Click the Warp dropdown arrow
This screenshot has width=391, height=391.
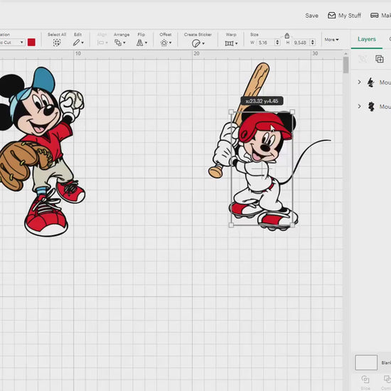click(236, 43)
